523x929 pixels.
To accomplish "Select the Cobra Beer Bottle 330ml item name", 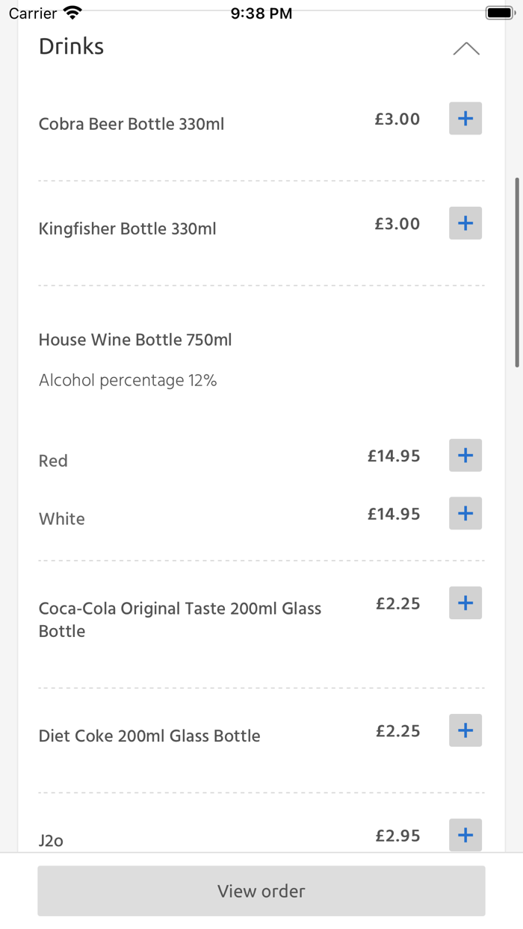I will 131,124.
